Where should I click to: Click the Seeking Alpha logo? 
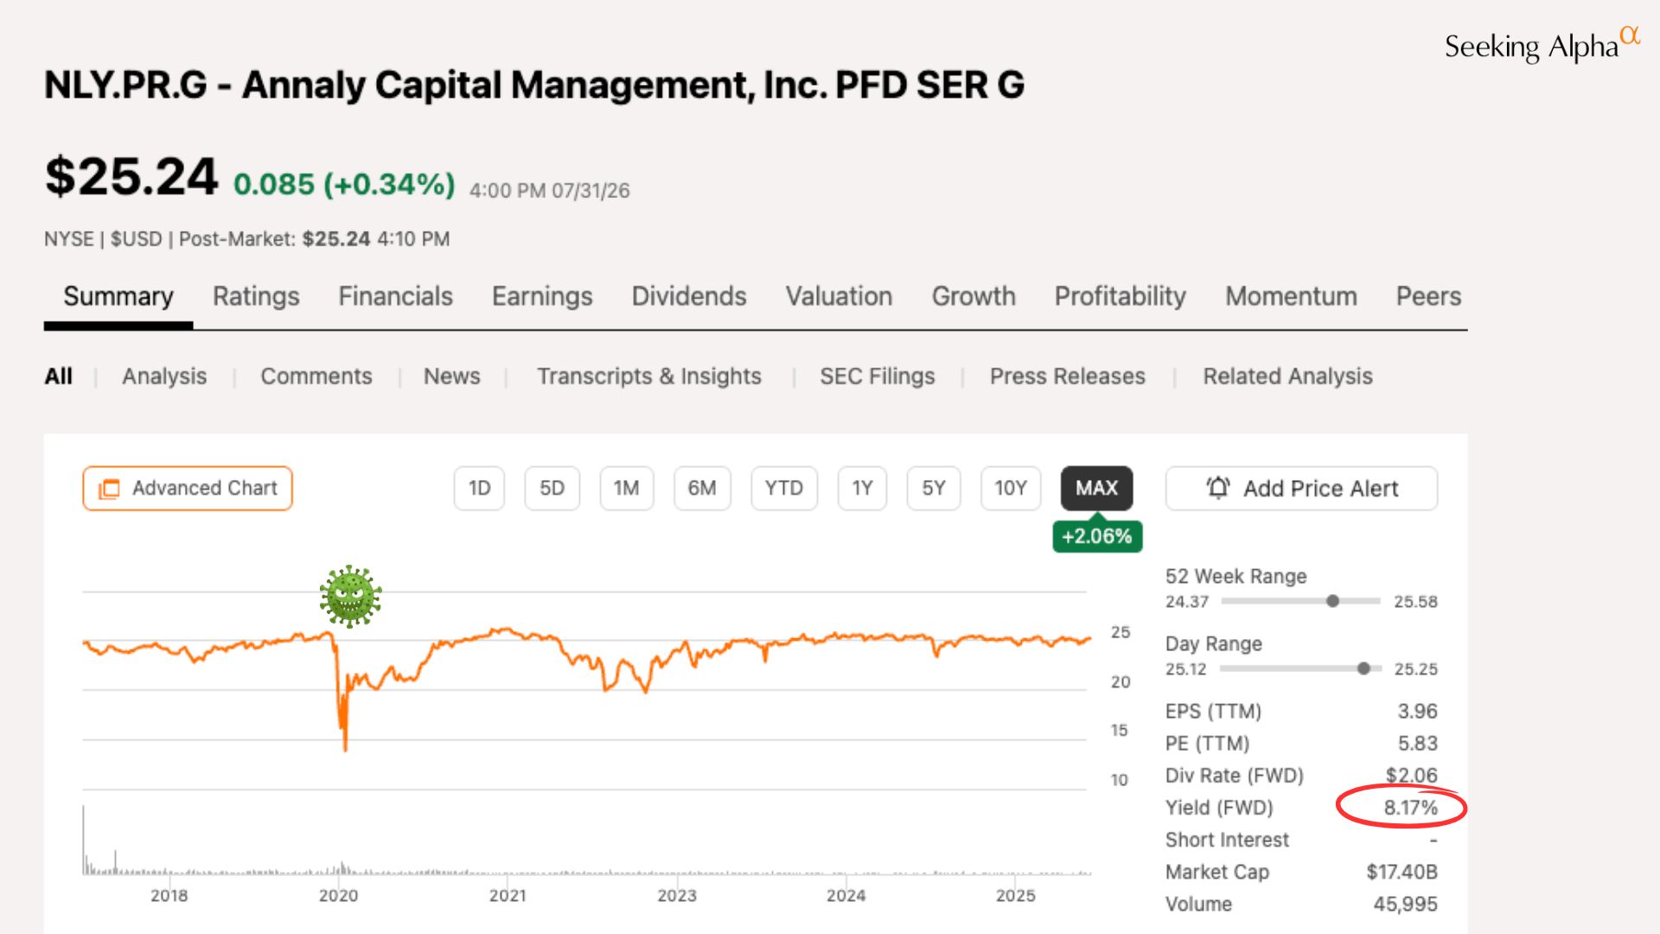1542,45
